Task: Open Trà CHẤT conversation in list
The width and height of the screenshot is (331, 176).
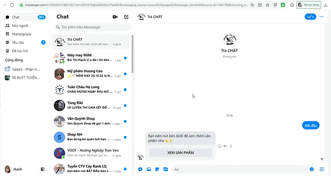Action: click(90, 42)
